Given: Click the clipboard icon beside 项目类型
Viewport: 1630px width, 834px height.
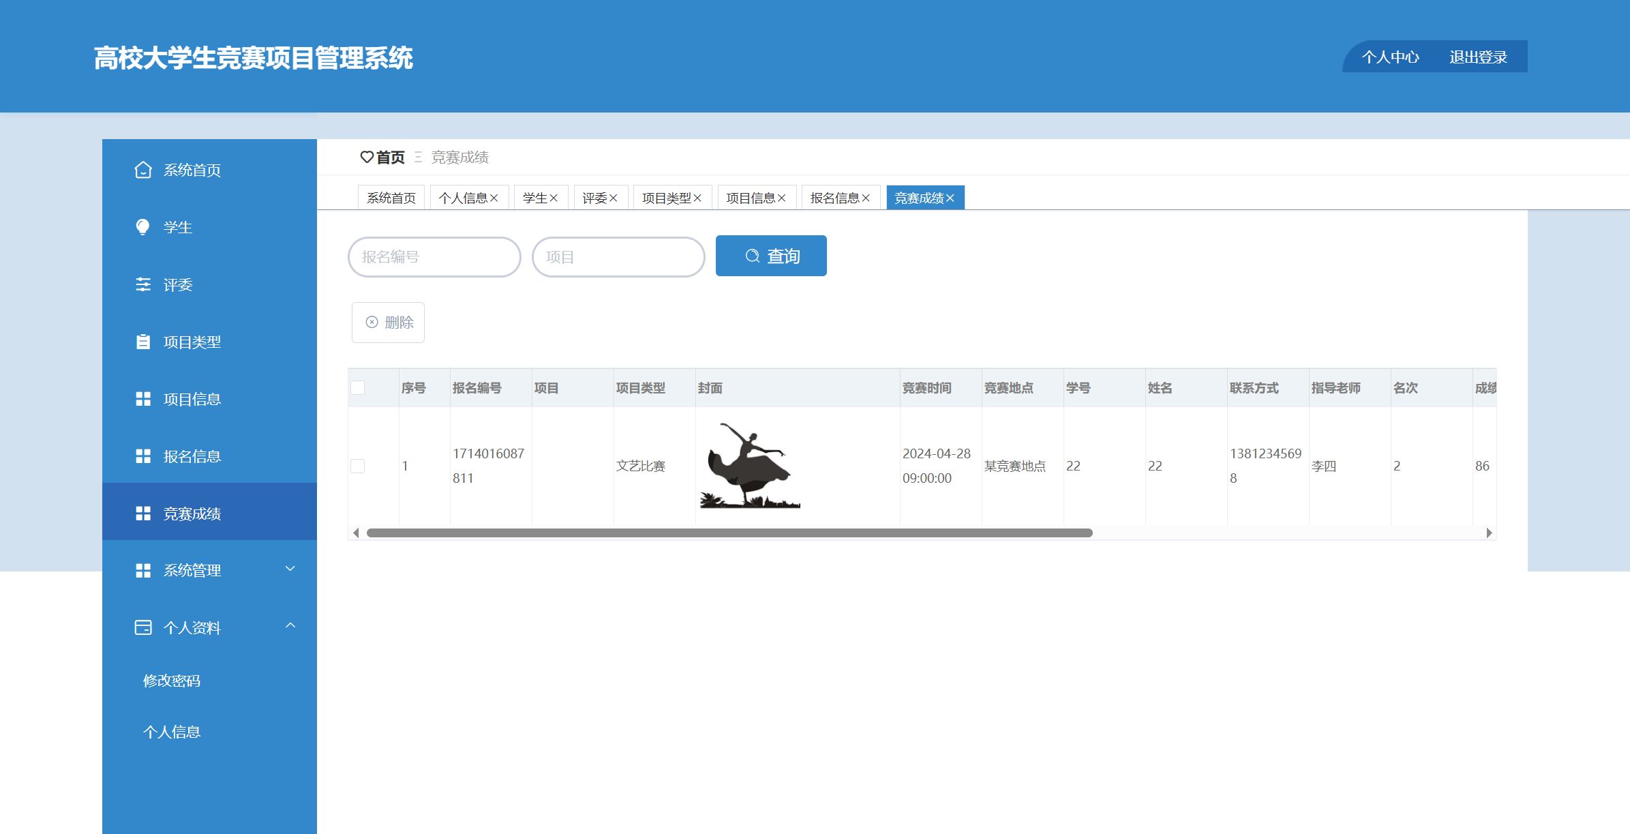Looking at the screenshot, I should click(142, 342).
